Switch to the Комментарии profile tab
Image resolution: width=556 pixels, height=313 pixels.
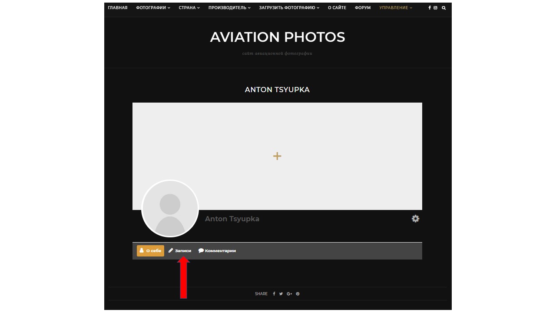click(x=217, y=251)
